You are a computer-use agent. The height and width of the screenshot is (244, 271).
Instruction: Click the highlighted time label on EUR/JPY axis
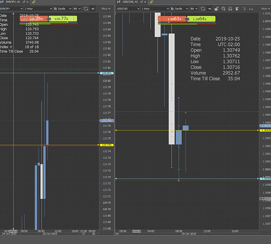point(13,231)
